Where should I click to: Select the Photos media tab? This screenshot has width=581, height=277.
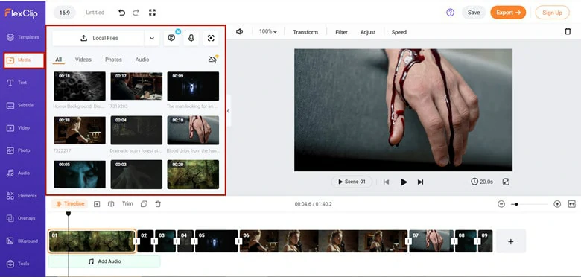(113, 60)
